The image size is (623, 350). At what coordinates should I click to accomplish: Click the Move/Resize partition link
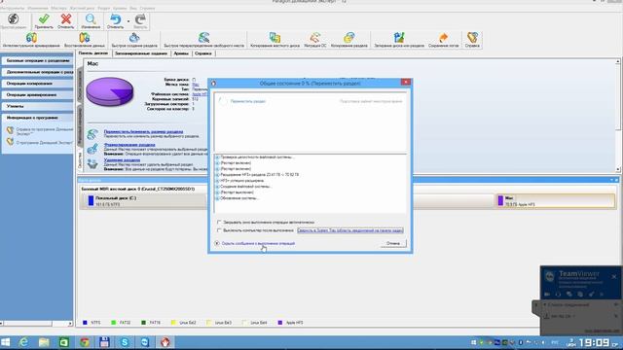point(143,131)
